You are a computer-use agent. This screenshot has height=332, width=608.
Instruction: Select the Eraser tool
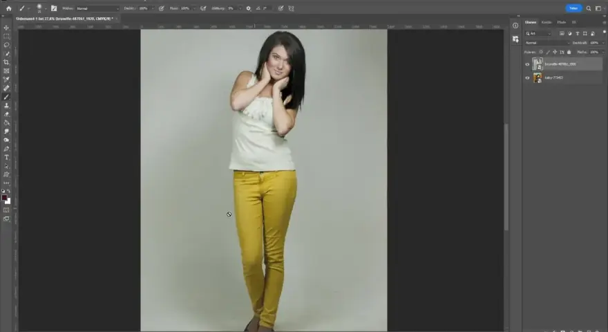6,114
